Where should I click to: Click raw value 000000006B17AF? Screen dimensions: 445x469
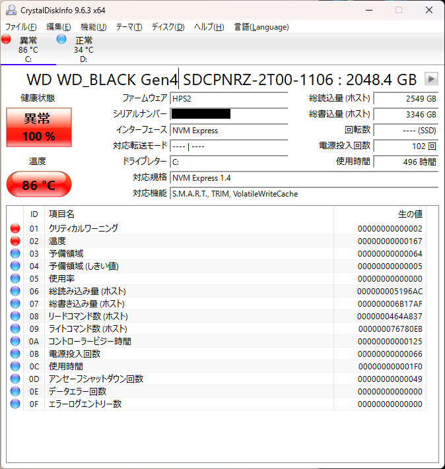[390, 304]
